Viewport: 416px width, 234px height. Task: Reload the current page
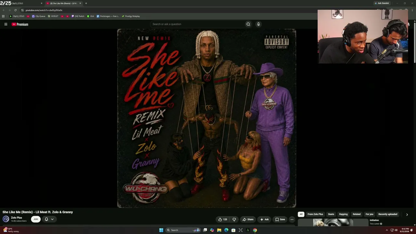[15, 10]
